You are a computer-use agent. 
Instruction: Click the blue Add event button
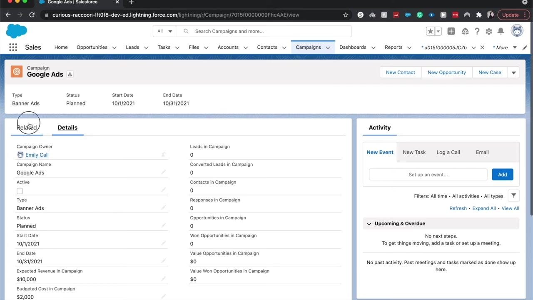[x=503, y=175]
